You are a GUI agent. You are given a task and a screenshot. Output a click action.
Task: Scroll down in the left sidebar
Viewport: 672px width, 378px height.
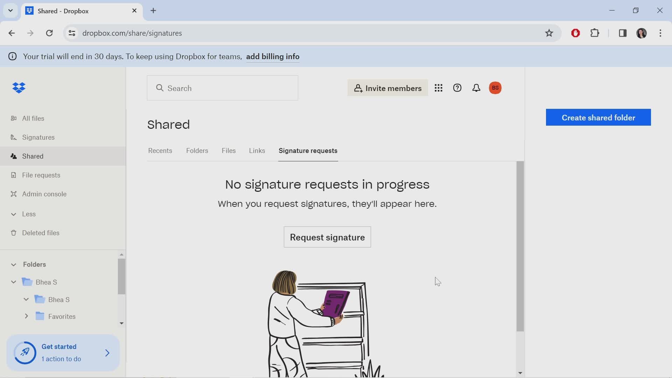coord(121,323)
